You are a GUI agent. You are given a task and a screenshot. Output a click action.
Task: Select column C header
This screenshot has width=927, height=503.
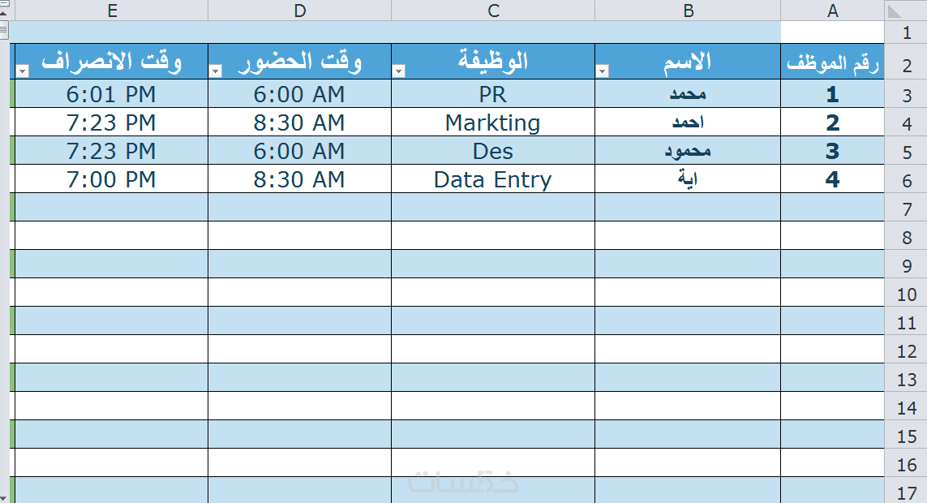(493, 11)
